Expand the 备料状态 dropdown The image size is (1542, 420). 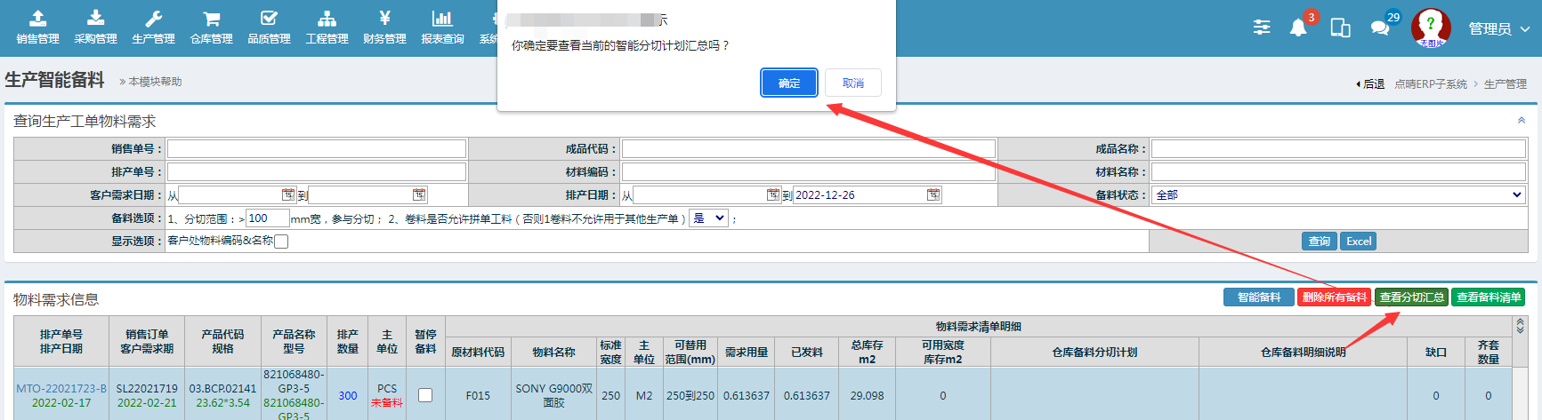1337,194
